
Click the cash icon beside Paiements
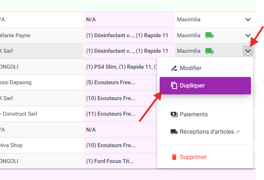tap(174, 115)
